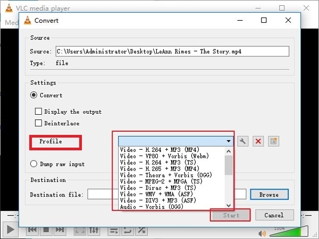Click the VLC volume slider
This screenshot has height=239, width=319.
tap(289, 232)
